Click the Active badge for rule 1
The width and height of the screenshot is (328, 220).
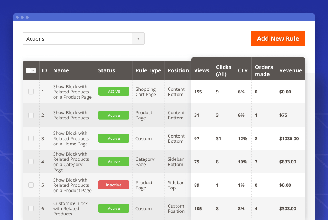tap(113, 91)
